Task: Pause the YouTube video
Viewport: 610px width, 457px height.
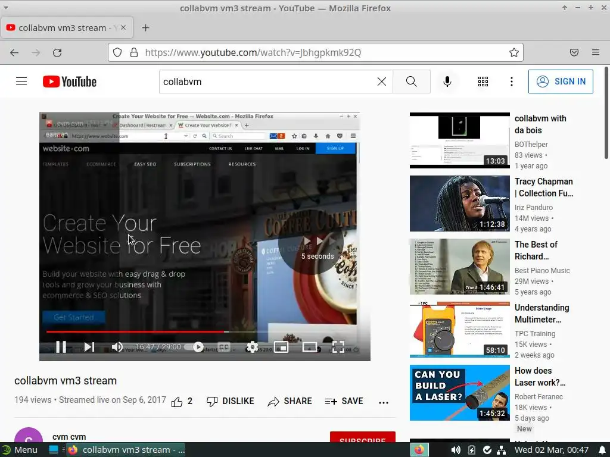Action: 61,347
